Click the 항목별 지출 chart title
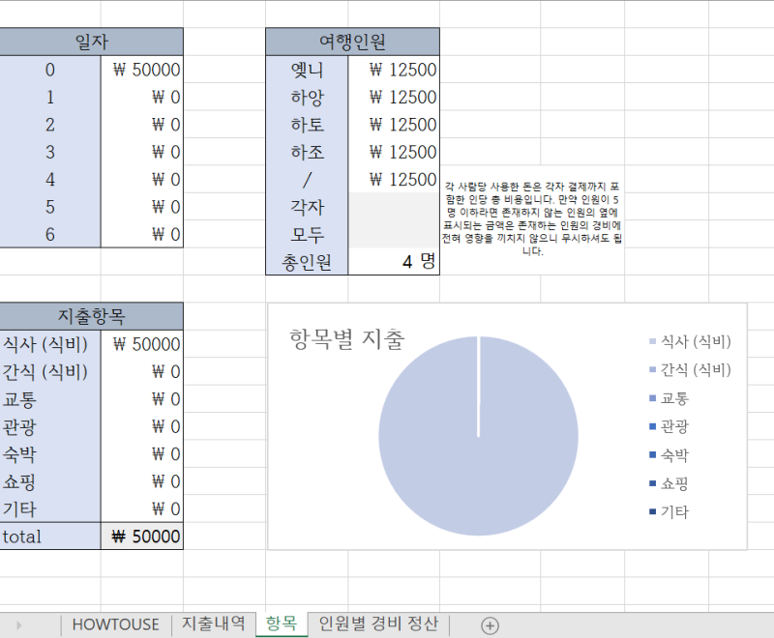This screenshot has width=774, height=638. click(x=347, y=339)
